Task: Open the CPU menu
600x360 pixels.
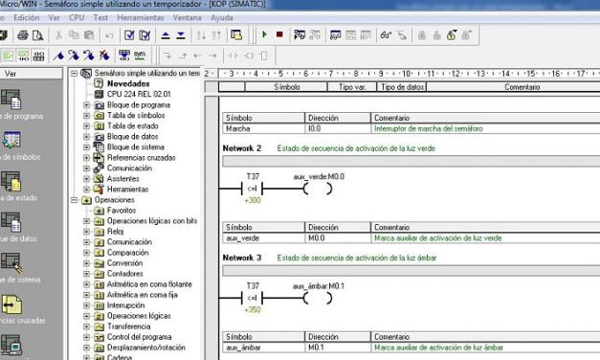Action: point(77,17)
